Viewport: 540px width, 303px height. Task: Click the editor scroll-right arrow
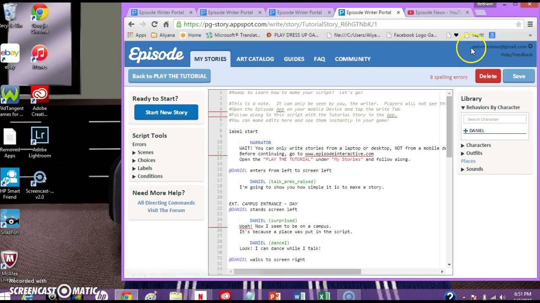tap(442, 271)
